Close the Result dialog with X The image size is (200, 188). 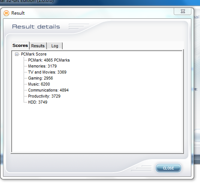pos(182,11)
